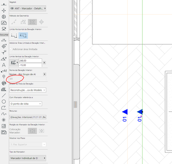Toggle Adicionar área limitada checkbox
Image resolution: width=172 pixels, height=164 pixels.
[11, 49]
